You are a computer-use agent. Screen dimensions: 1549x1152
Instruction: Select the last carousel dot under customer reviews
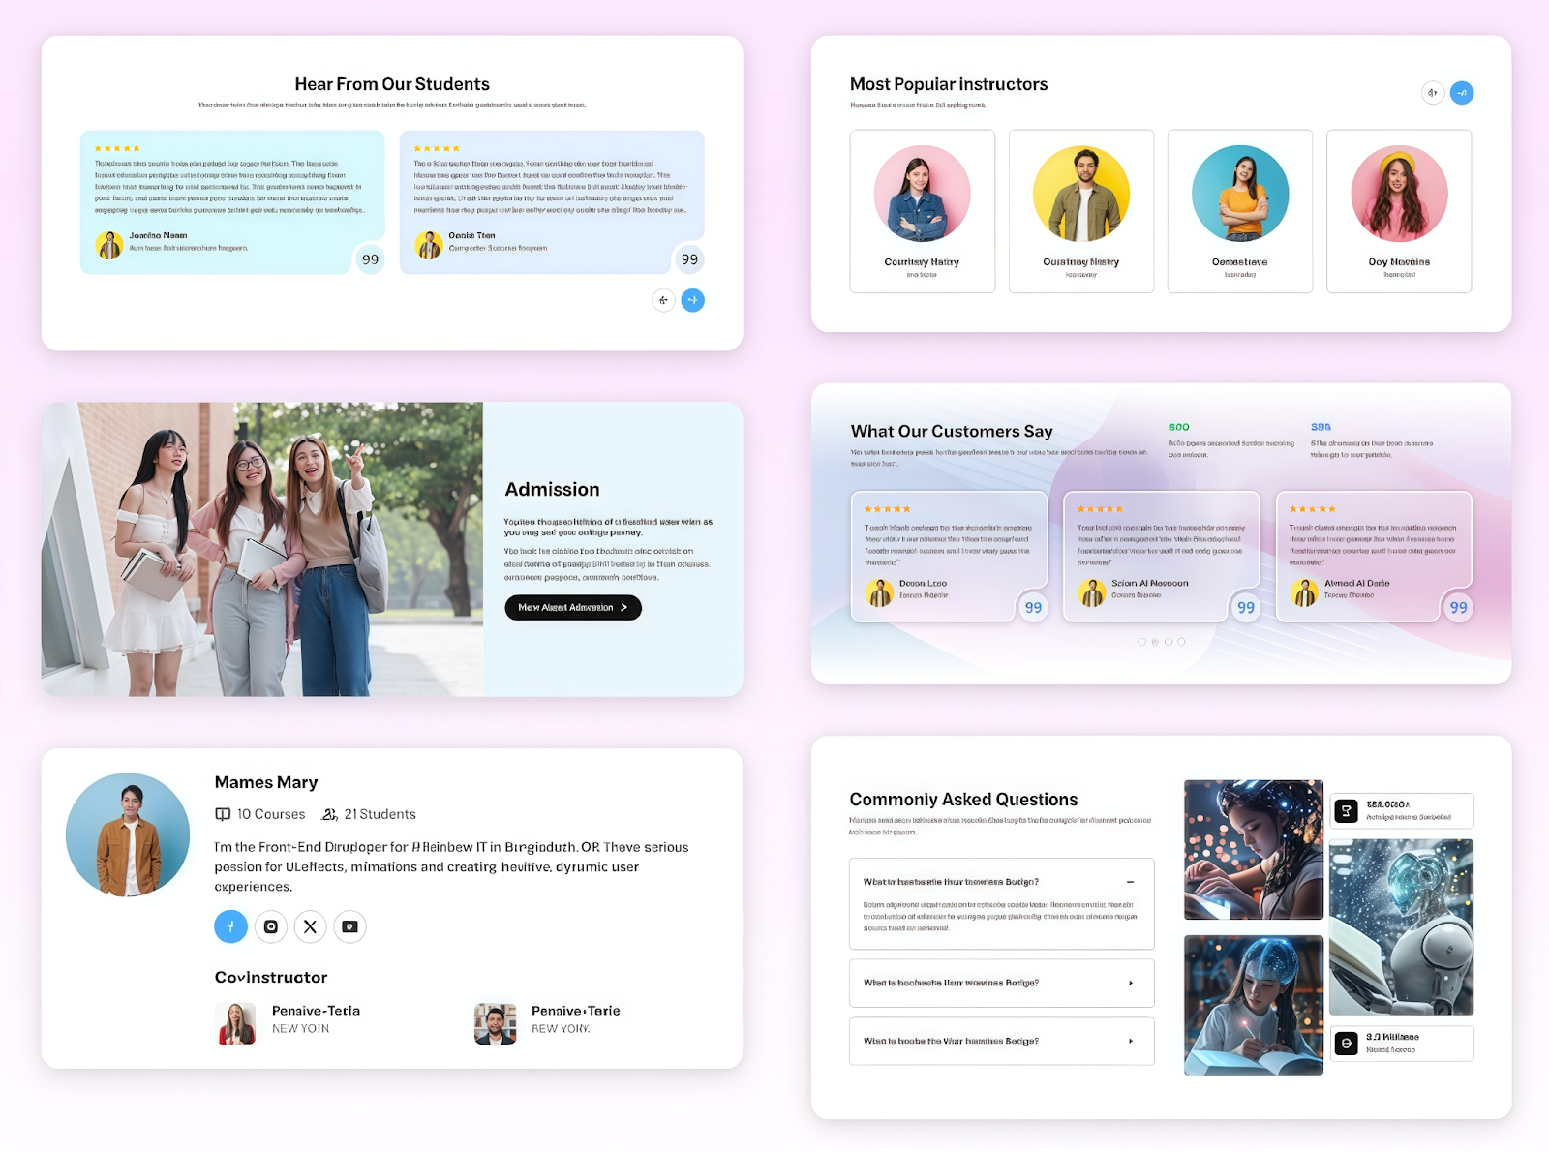pyautogui.click(x=1181, y=642)
